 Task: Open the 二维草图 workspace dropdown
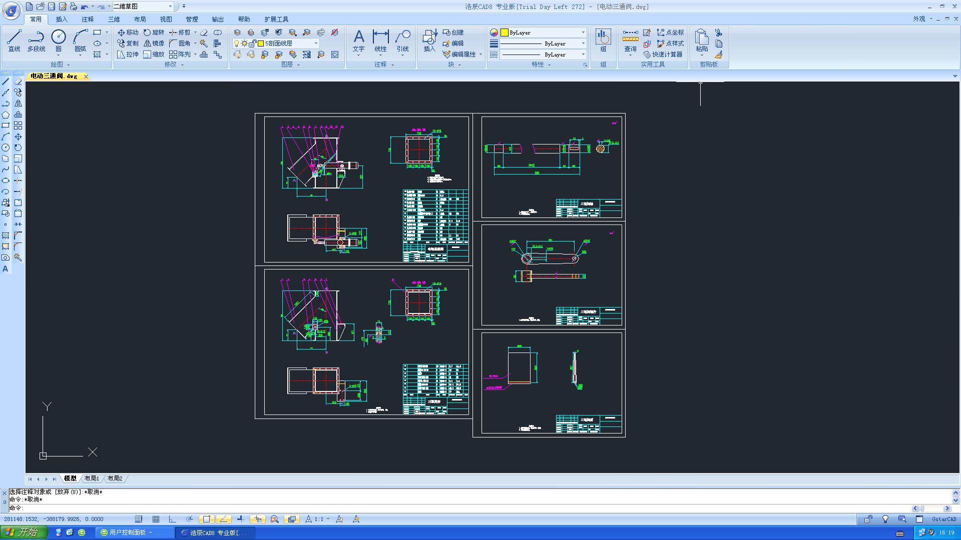[x=170, y=6]
